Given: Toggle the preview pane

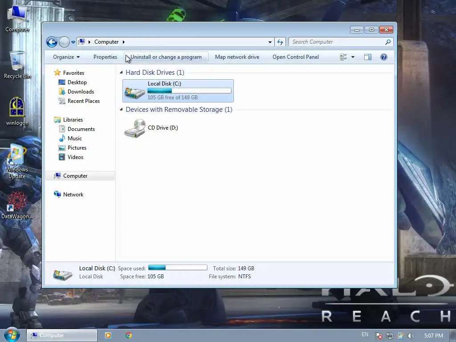Looking at the screenshot, I should click(x=367, y=57).
